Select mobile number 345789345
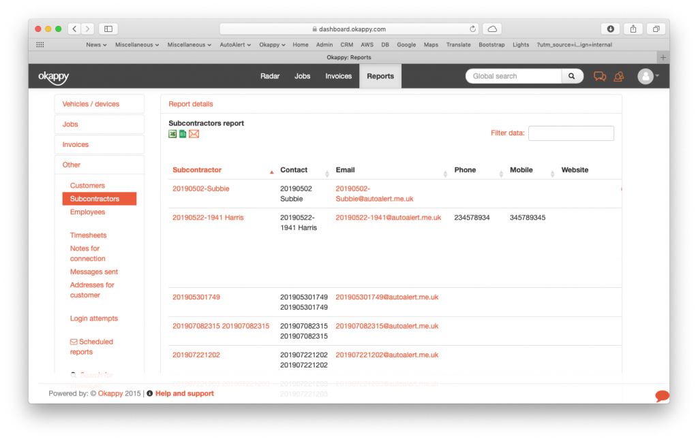The image size is (698, 441). click(528, 217)
